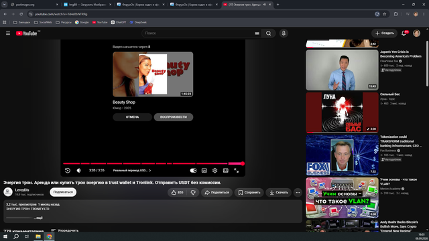This screenshot has width=429, height=241.
Task: Click the Поделиться share button
Action: 217,192
